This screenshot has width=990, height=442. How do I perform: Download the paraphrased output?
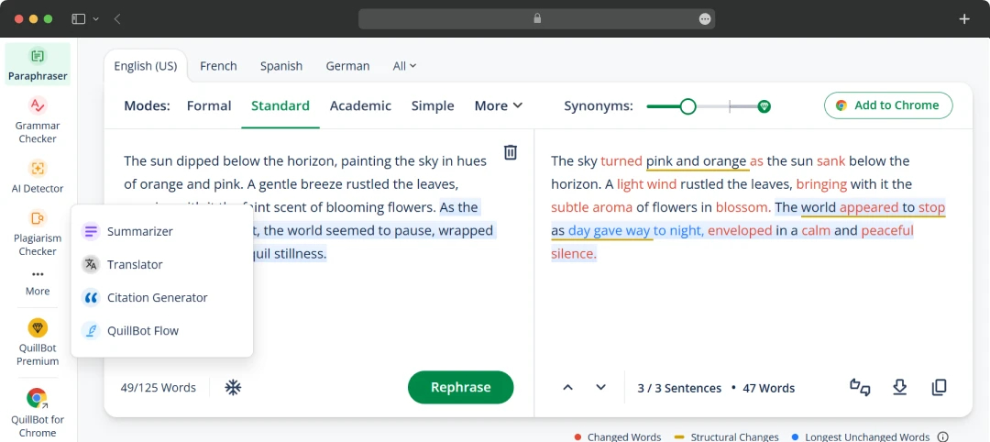[900, 387]
